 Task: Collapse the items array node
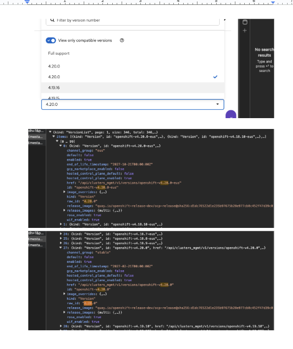click(54, 136)
